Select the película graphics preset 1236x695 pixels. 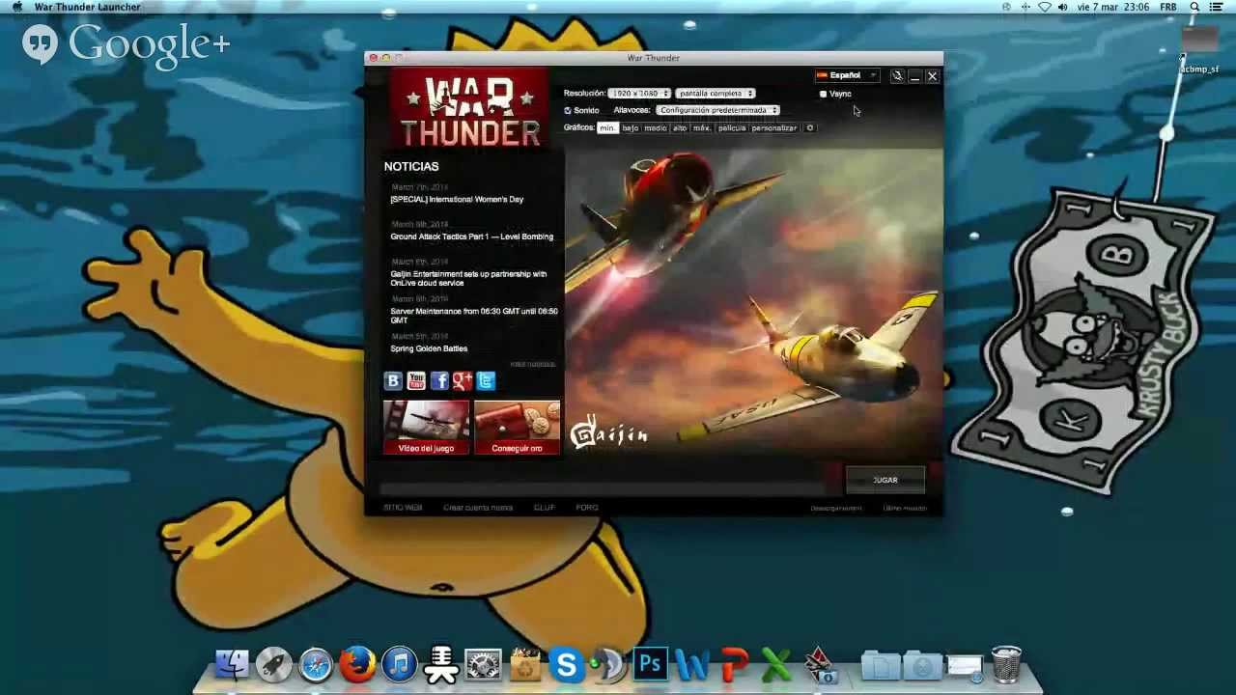click(x=732, y=127)
